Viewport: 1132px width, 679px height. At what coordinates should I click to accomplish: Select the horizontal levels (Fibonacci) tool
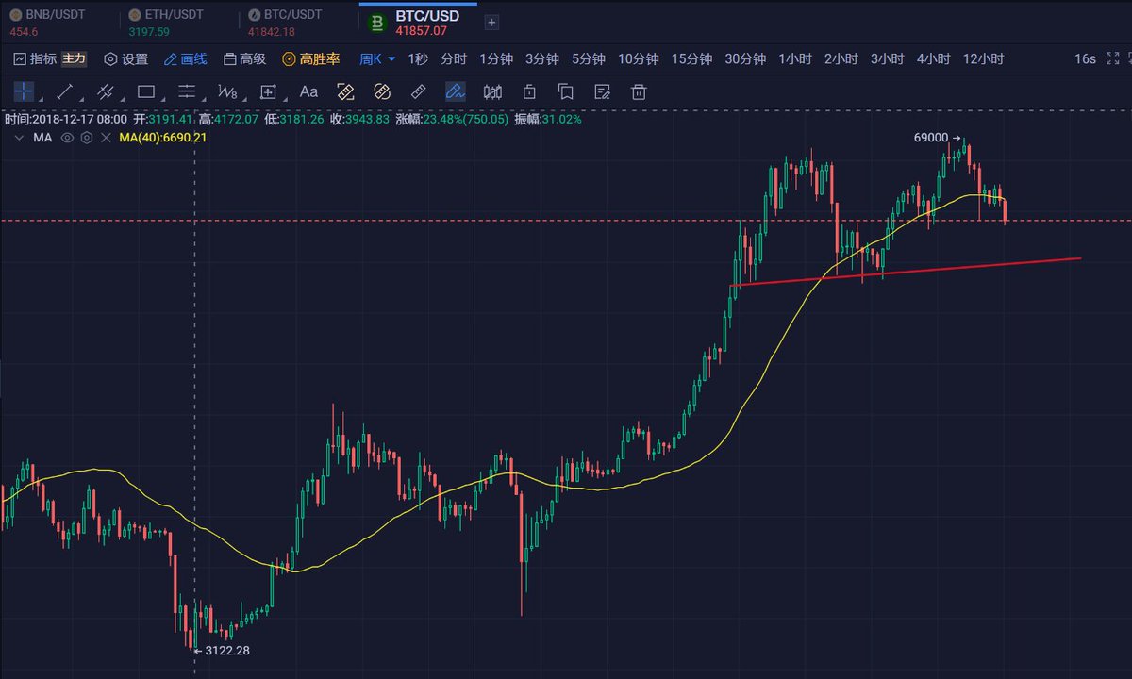pyautogui.click(x=187, y=91)
